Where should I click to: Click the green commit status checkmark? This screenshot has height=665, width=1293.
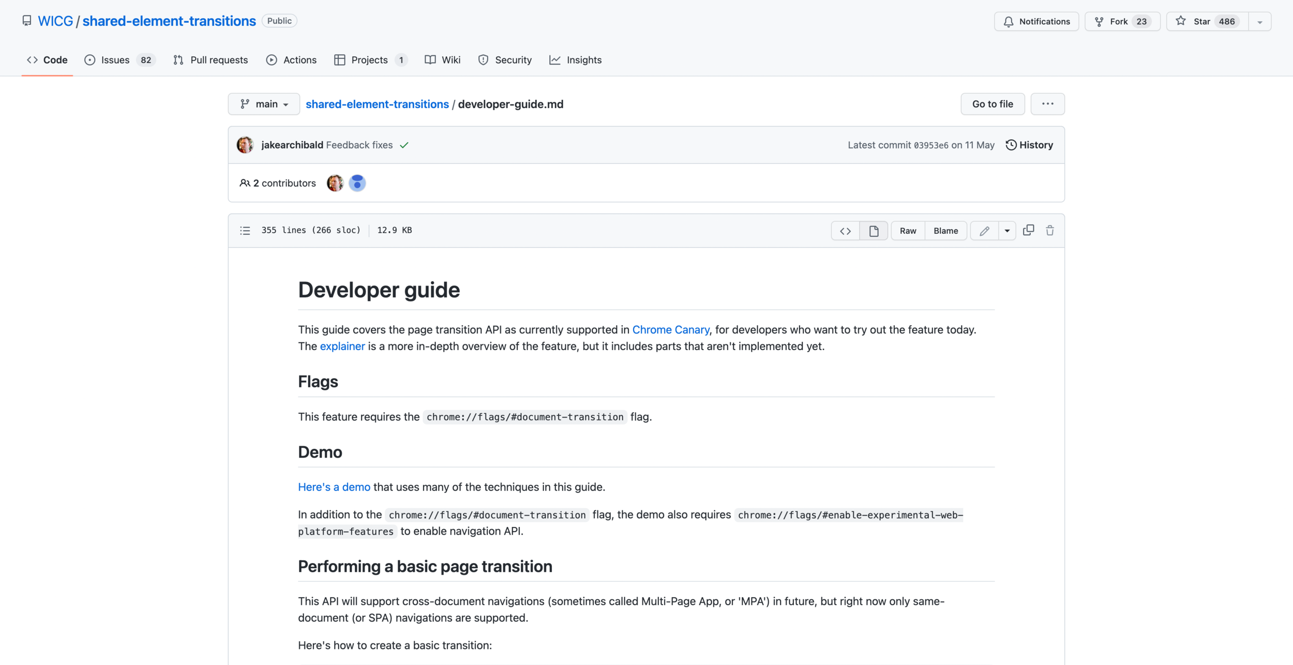click(404, 145)
